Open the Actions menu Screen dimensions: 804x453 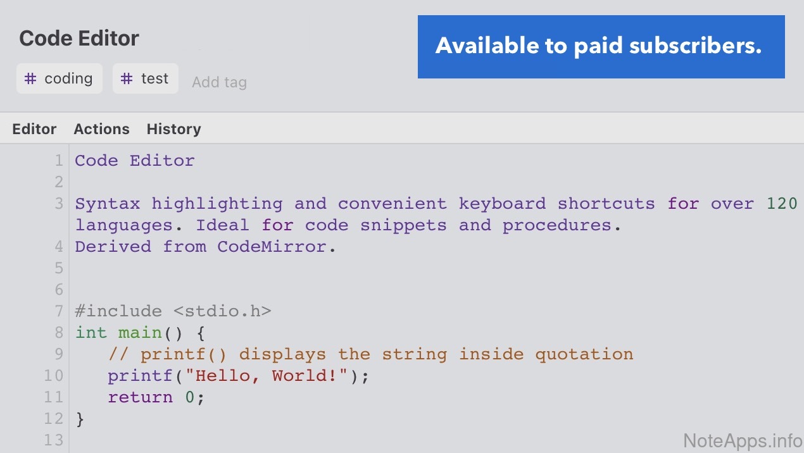(x=101, y=129)
